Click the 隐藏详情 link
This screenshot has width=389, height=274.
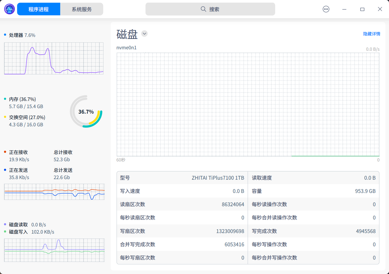coord(371,34)
